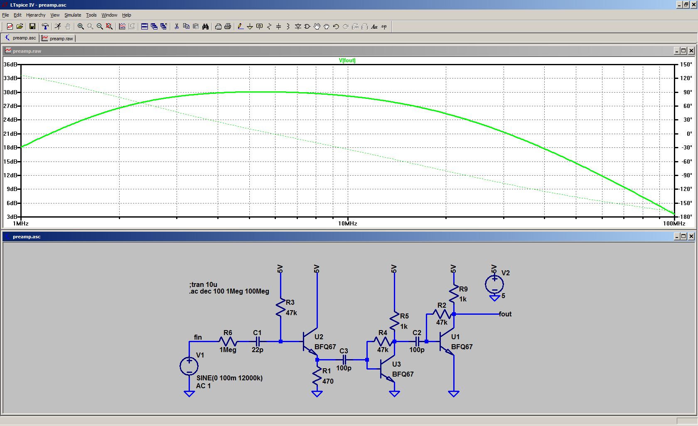The image size is (698, 426).
Task: Click the Copy icon in toolbar
Action: 186,27
